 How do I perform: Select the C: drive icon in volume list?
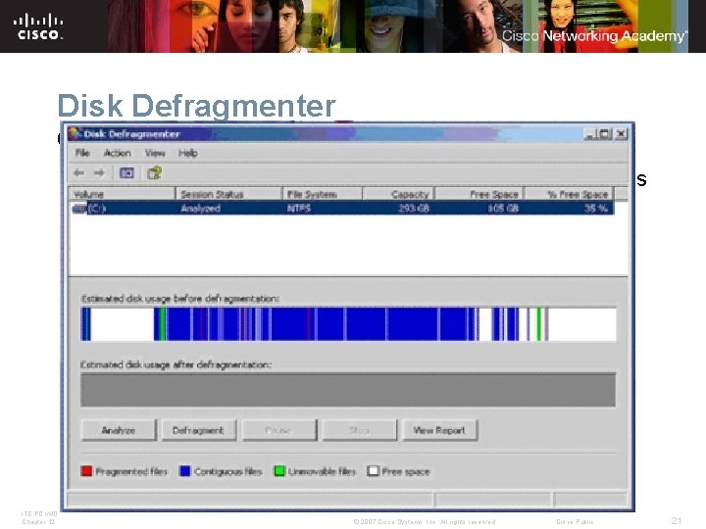coord(79,209)
